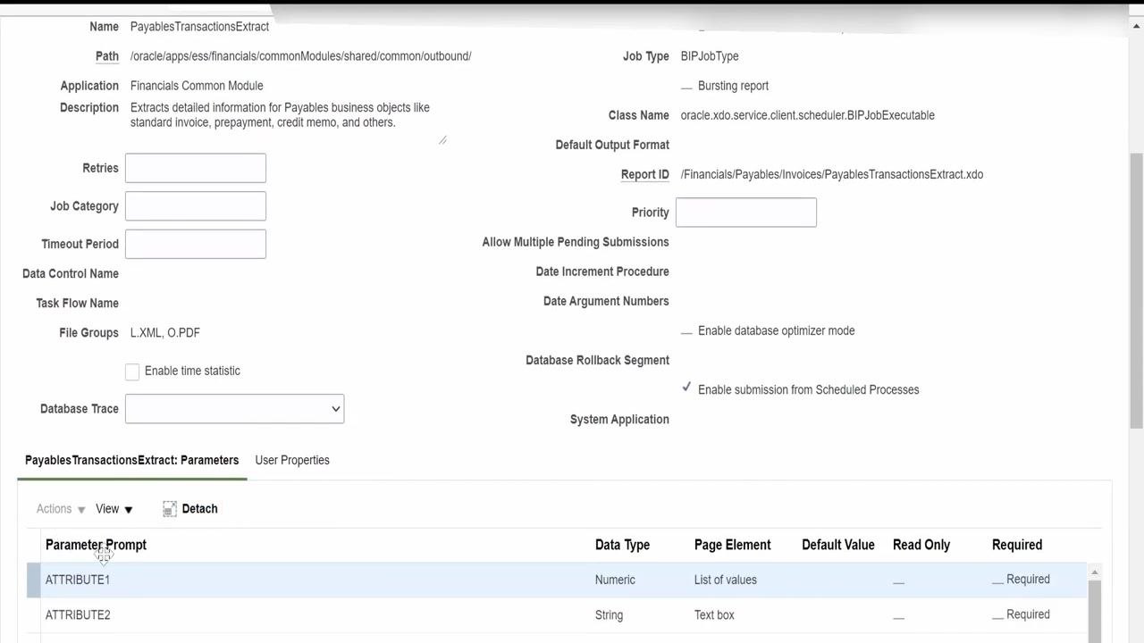Click the Numeric data type cell

[x=615, y=580]
